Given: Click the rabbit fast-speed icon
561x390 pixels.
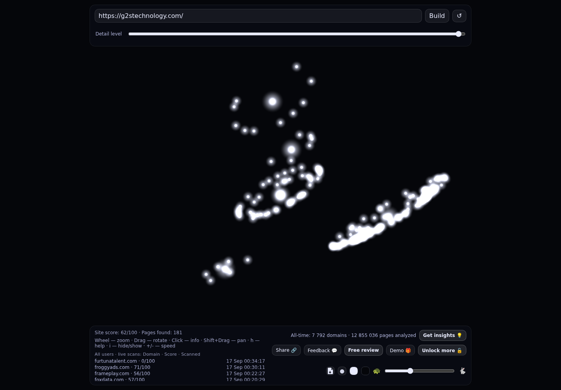Looking at the screenshot, I should click(x=462, y=371).
